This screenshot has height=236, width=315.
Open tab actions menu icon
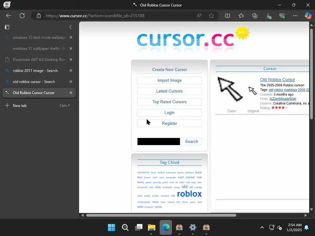7,27
